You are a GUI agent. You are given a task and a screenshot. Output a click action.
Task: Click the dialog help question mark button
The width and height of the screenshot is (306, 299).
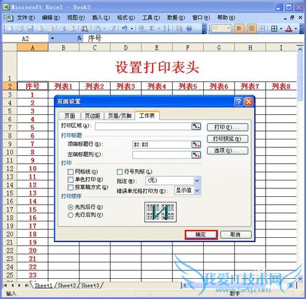point(239,102)
